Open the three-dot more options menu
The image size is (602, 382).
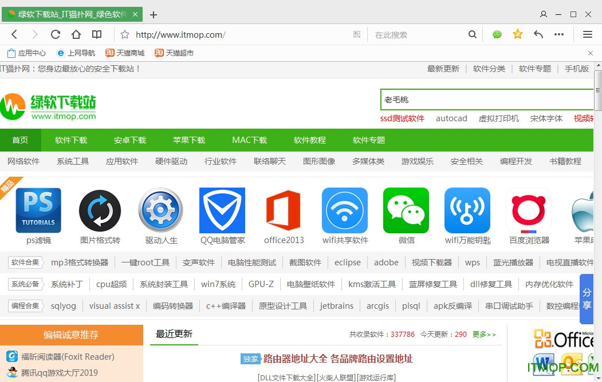(559, 34)
